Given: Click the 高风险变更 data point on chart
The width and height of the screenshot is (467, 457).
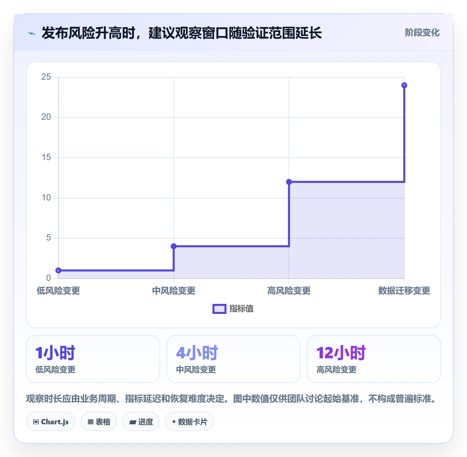Looking at the screenshot, I should (x=289, y=182).
